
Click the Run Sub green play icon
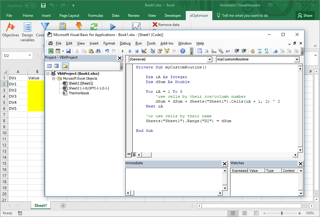tap(123, 51)
